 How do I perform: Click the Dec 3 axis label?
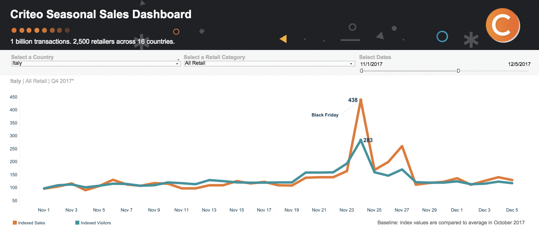tap(484, 210)
